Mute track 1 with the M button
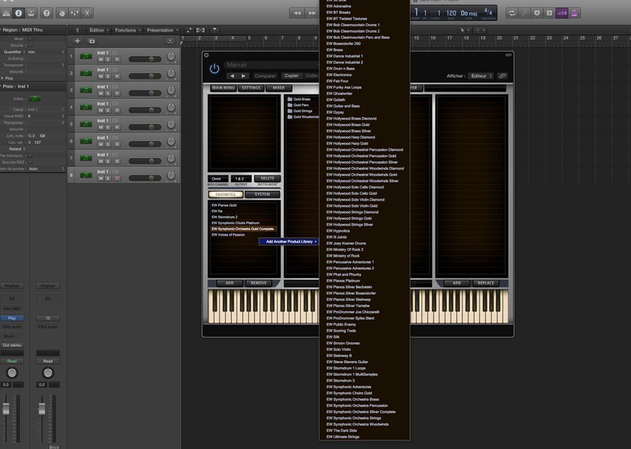The image size is (631, 449). coord(100,60)
